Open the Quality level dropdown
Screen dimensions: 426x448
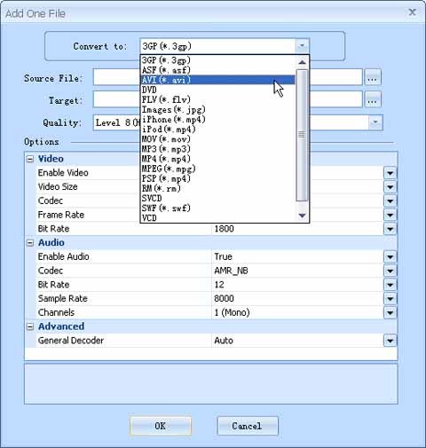pyautogui.click(x=375, y=122)
